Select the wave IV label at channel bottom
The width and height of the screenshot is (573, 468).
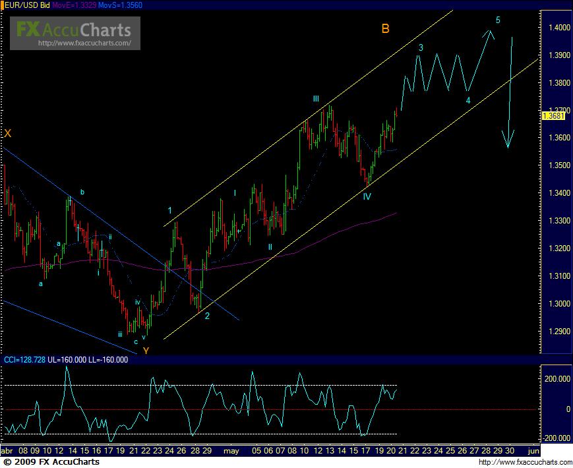click(x=367, y=196)
